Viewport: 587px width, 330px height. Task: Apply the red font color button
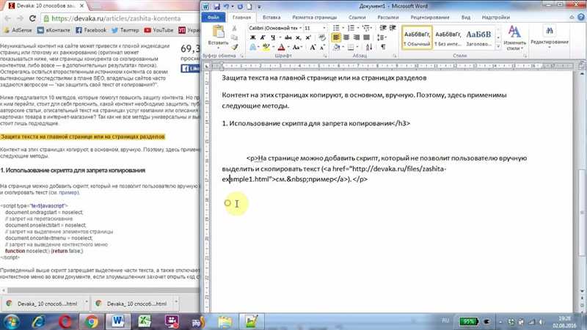pyautogui.click(x=281, y=47)
